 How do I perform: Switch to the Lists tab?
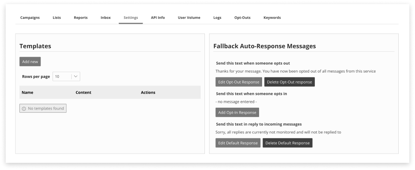(57, 18)
